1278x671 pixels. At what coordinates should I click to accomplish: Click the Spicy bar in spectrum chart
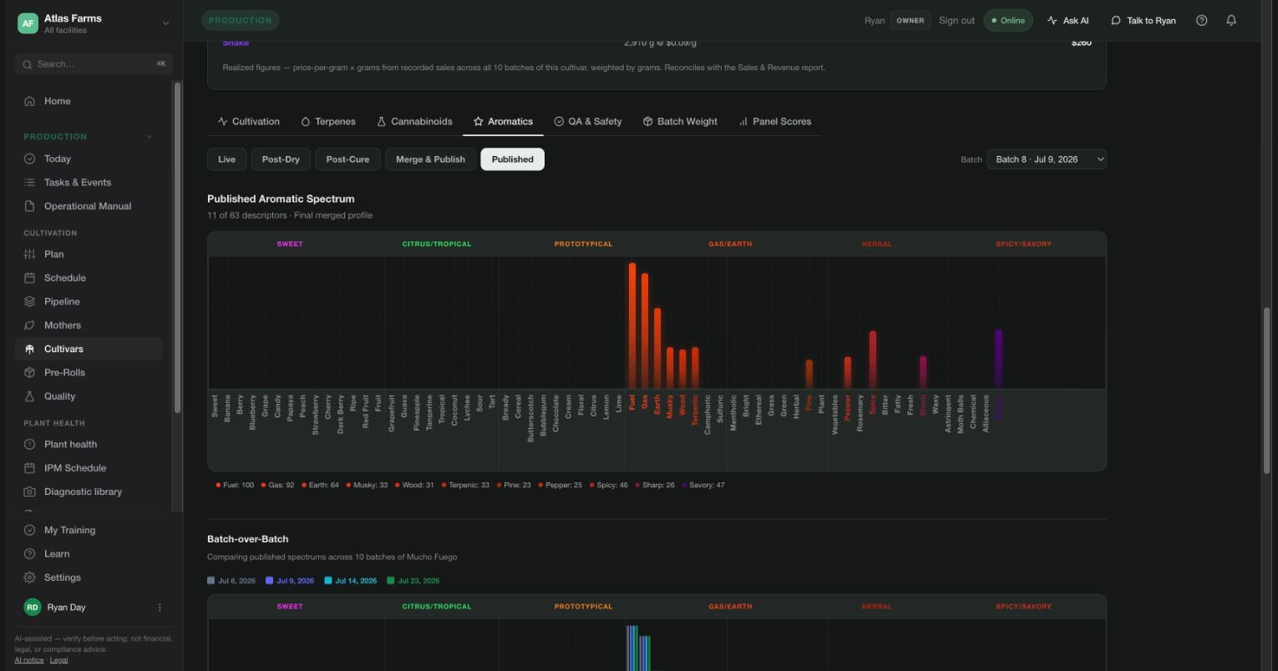tap(873, 360)
